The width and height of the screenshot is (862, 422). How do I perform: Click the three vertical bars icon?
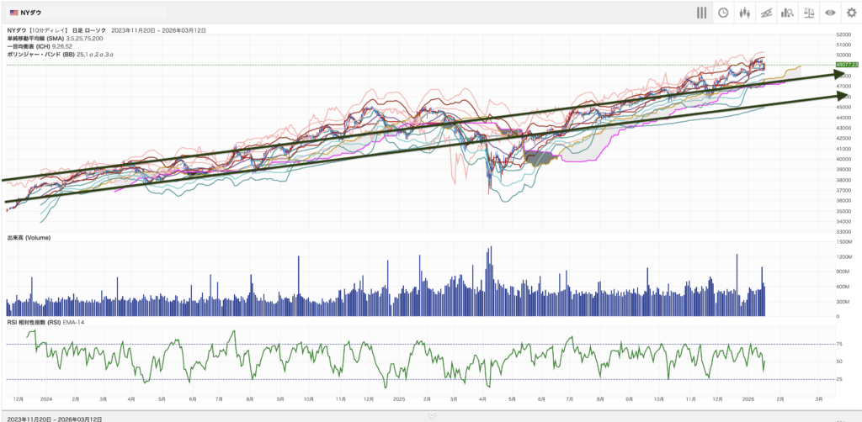pos(701,13)
